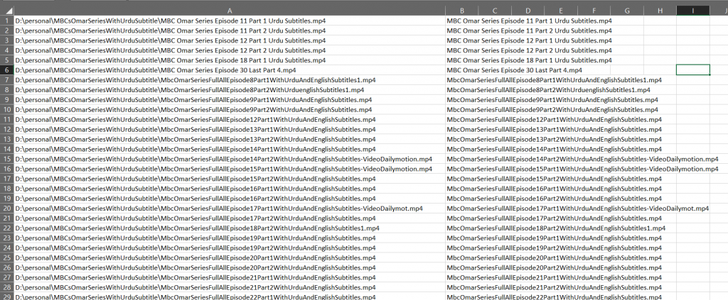Click cell A3 with Episode 12 Part 1 path
728x300 pixels.
pyautogui.click(x=230, y=40)
